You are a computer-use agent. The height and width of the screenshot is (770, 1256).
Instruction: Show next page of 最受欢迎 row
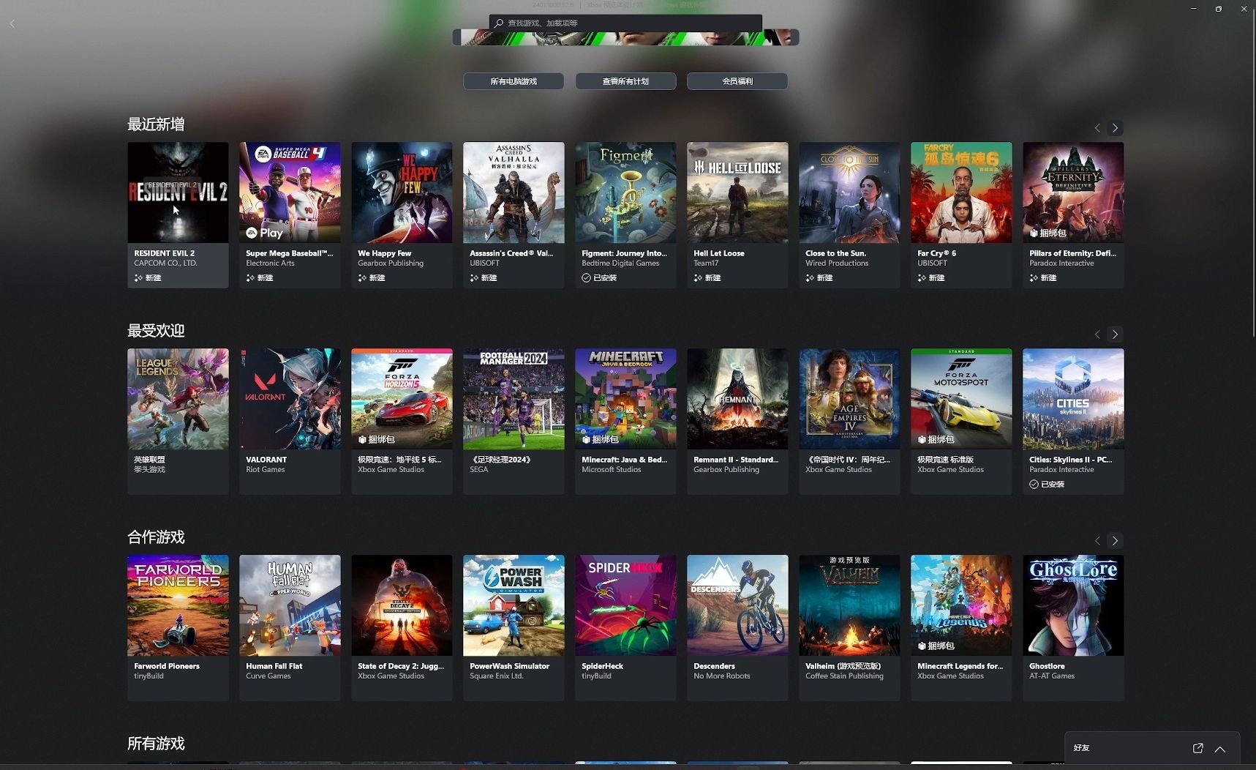(x=1115, y=334)
